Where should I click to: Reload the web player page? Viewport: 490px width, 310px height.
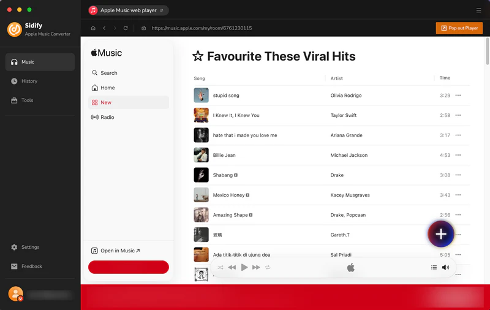(x=126, y=28)
